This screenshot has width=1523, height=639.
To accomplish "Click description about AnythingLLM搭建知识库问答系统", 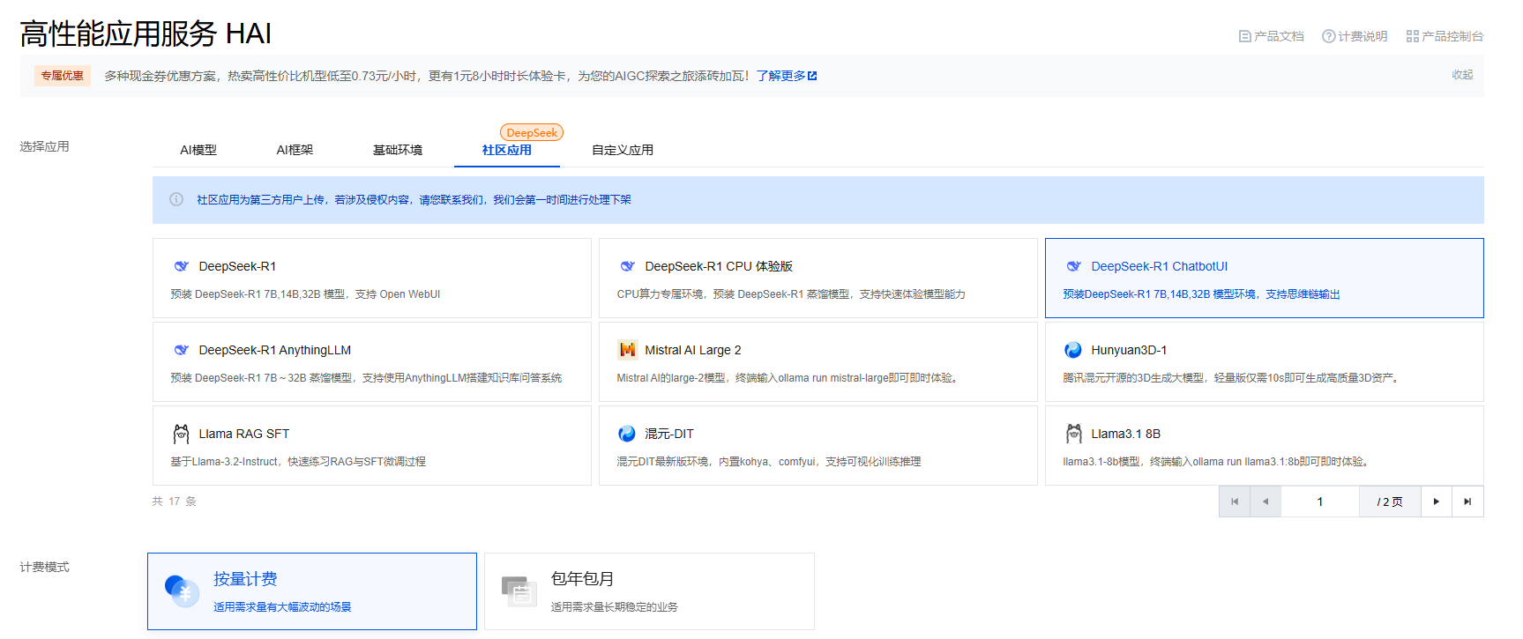I will [366, 378].
